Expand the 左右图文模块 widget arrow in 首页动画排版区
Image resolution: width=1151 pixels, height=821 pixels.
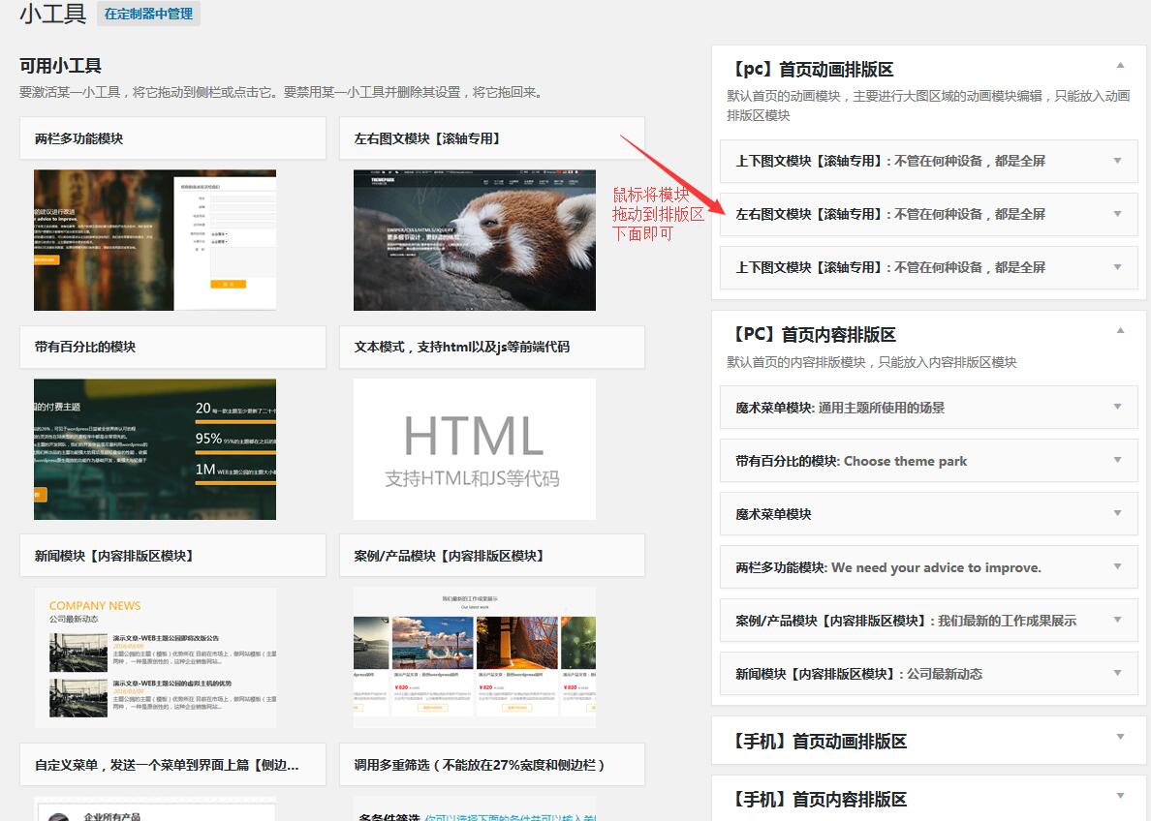[x=1117, y=213]
